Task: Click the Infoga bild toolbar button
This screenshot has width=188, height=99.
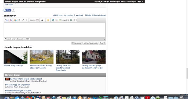Action: tap(64, 20)
